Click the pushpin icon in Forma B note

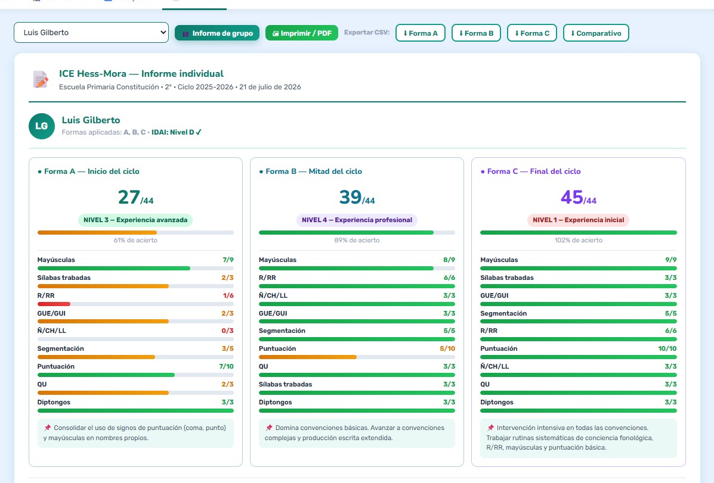tap(268, 428)
